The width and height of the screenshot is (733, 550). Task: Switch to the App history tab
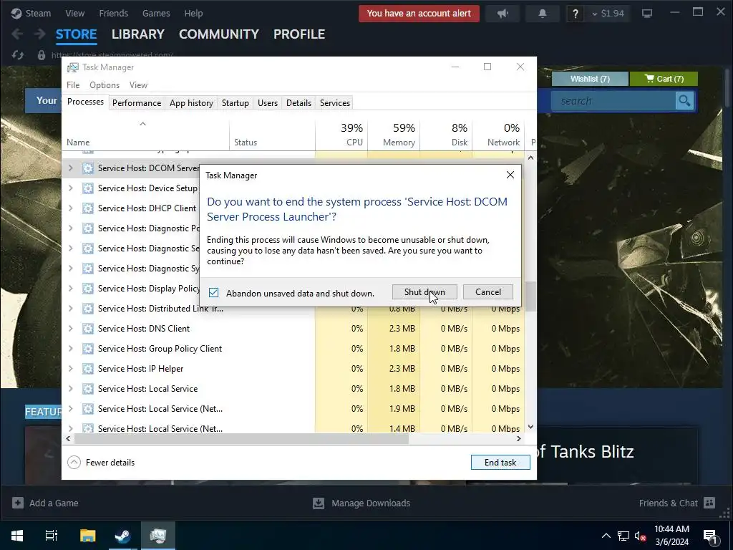coord(191,103)
